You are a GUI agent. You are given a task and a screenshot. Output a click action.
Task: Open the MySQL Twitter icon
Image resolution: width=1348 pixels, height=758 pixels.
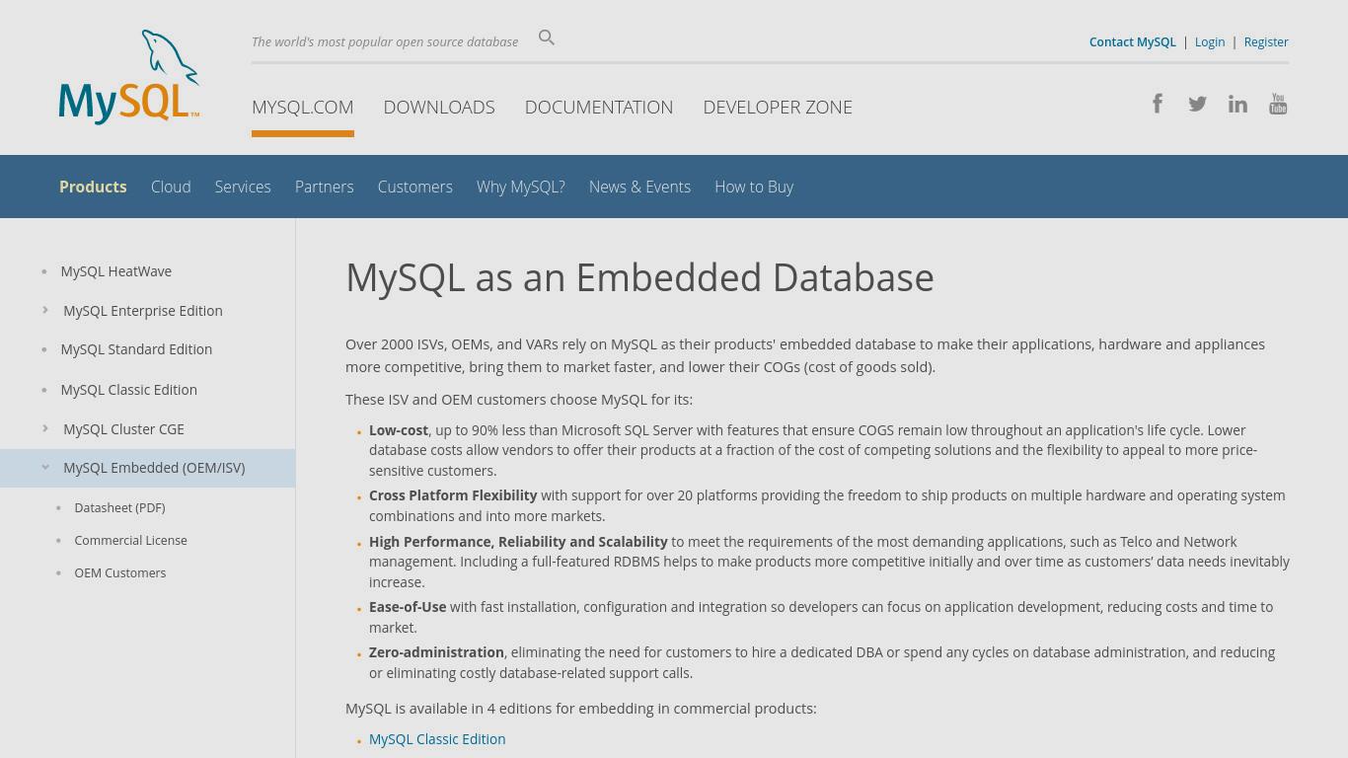[x=1197, y=104]
